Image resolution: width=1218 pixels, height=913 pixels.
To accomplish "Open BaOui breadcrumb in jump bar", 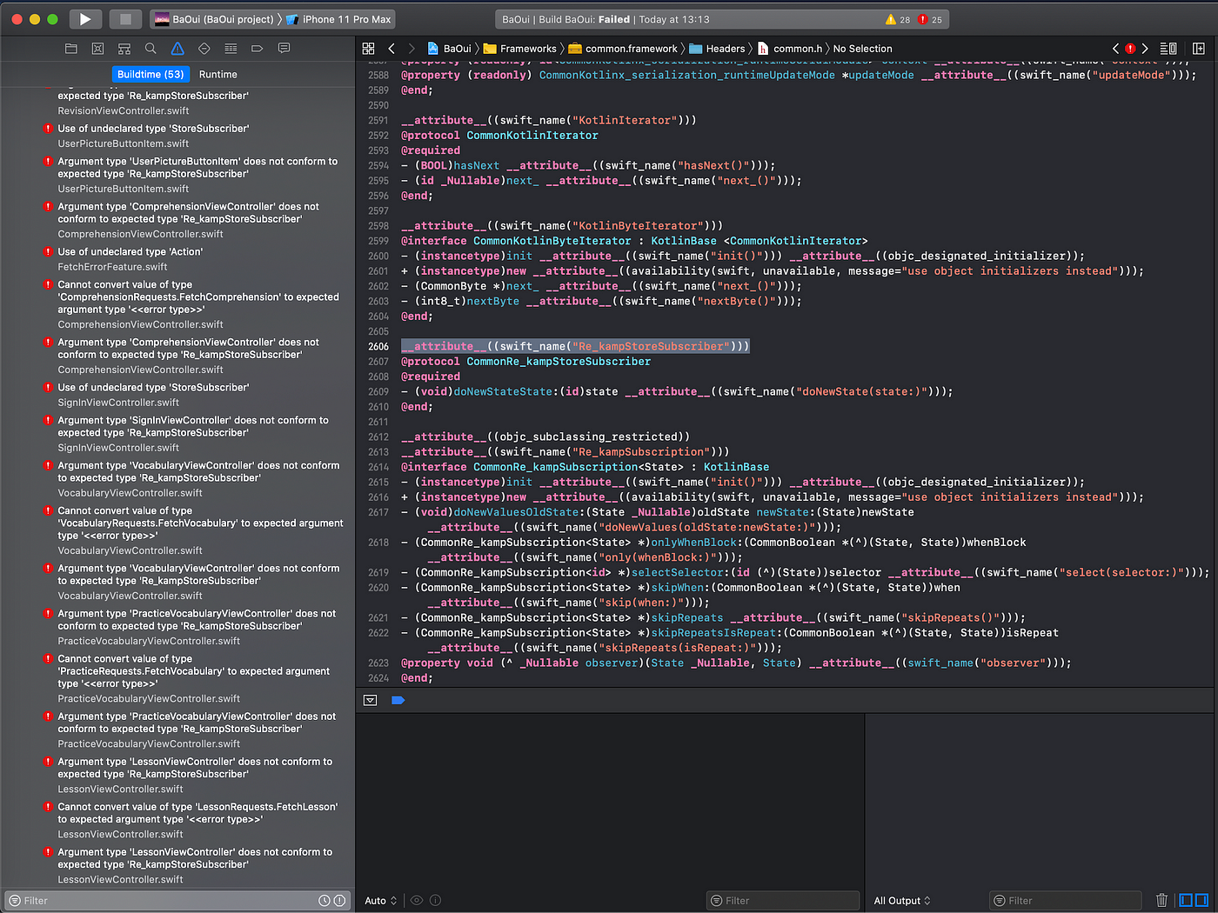I will coord(449,49).
